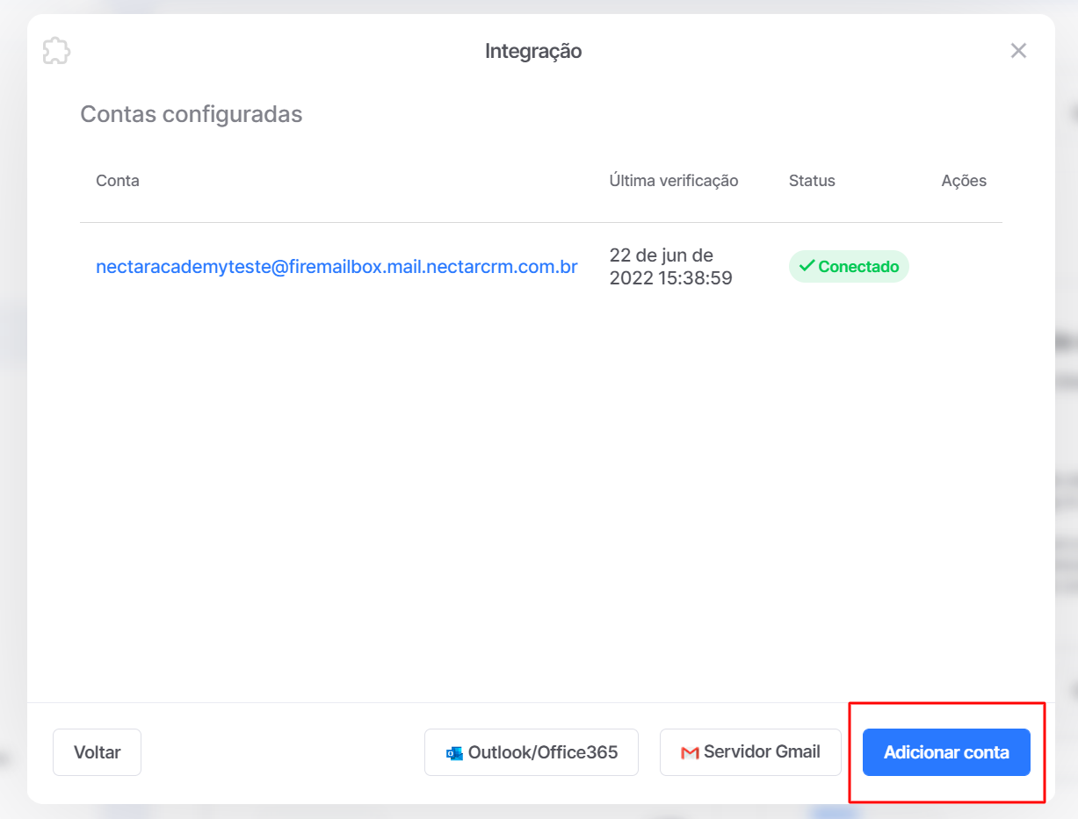Click the green checkmark in Conectado badge
The image size is (1078, 819).
[x=807, y=266]
